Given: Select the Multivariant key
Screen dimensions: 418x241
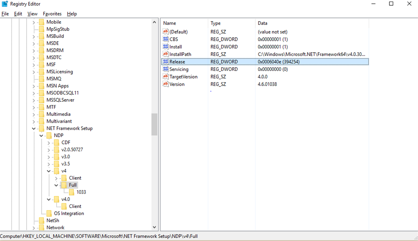Looking at the screenshot, I should (59, 121).
